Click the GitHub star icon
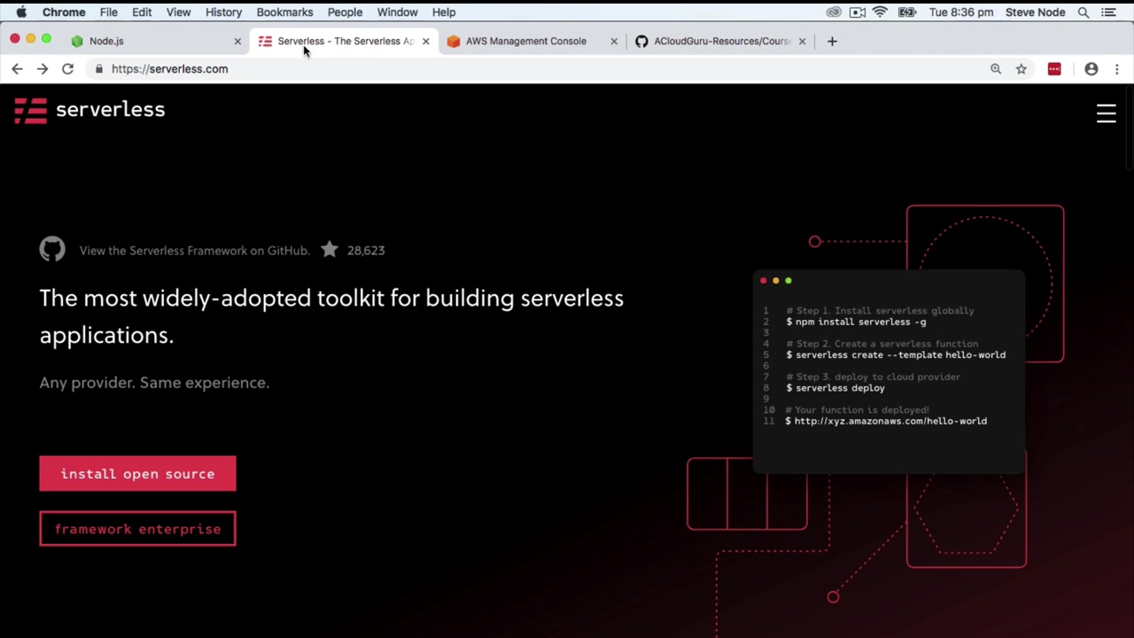 pyautogui.click(x=330, y=250)
